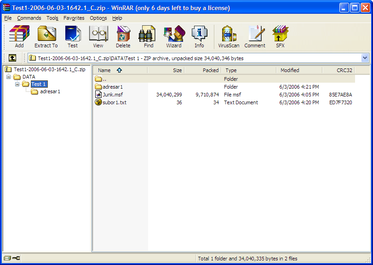Sort by Name column header
Screen dimensions: 373x265
coord(120,70)
